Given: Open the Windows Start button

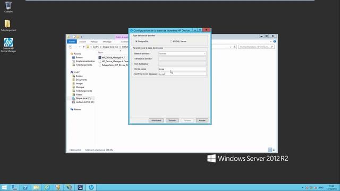Looking at the screenshot, I should click(x=4, y=187).
